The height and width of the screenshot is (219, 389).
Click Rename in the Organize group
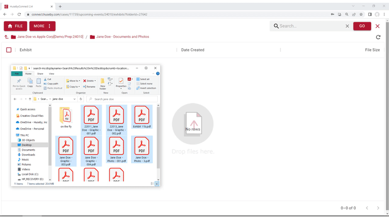(x=89, y=87)
